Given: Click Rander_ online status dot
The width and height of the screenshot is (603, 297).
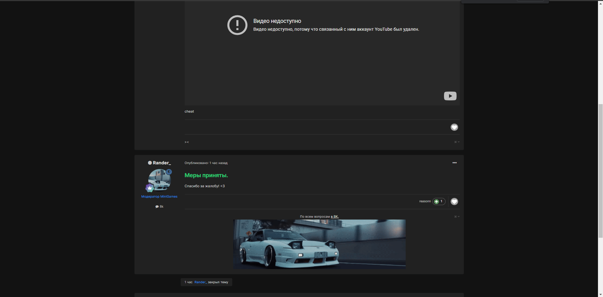Looking at the screenshot, I should (150, 163).
